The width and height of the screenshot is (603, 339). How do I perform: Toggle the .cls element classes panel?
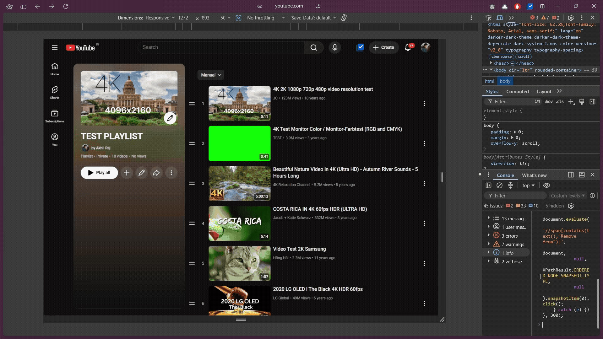(x=560, y=102)
